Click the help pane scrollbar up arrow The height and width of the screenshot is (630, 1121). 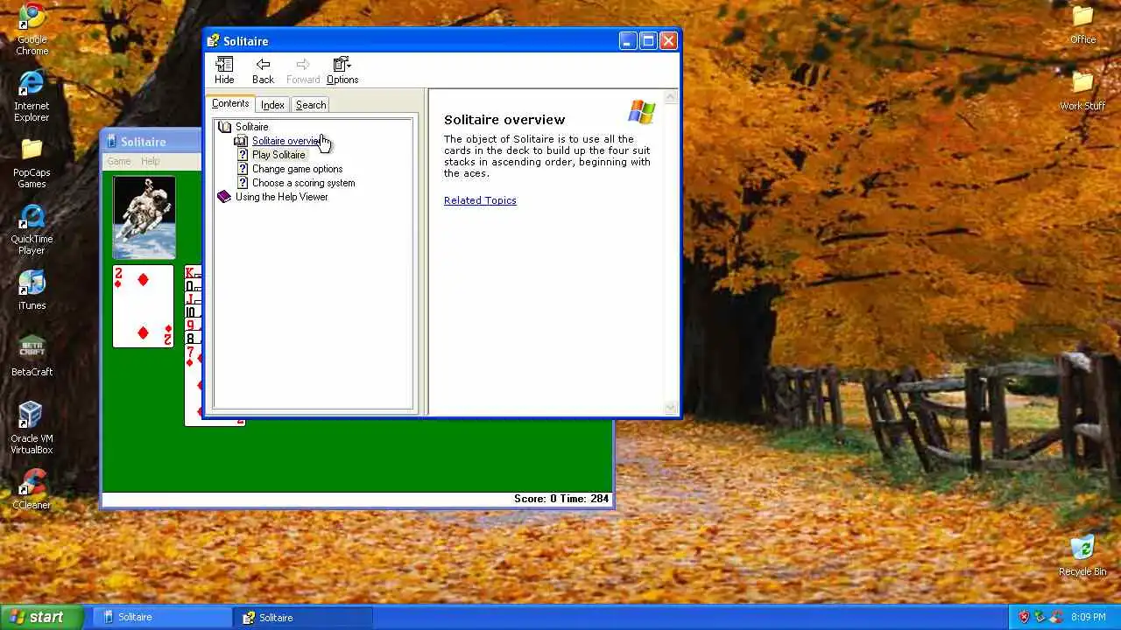(671, 97)
